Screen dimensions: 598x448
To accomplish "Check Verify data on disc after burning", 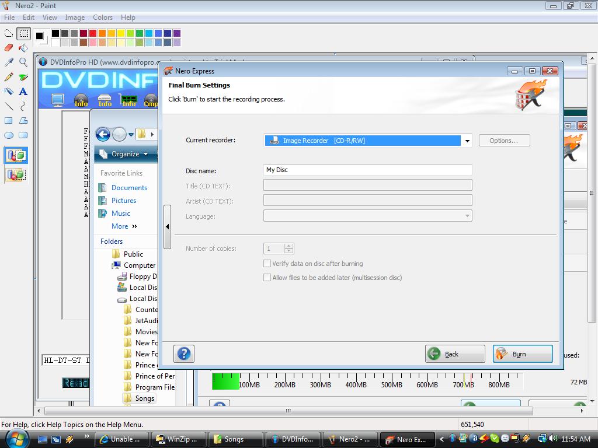I will tap(267, 264).
